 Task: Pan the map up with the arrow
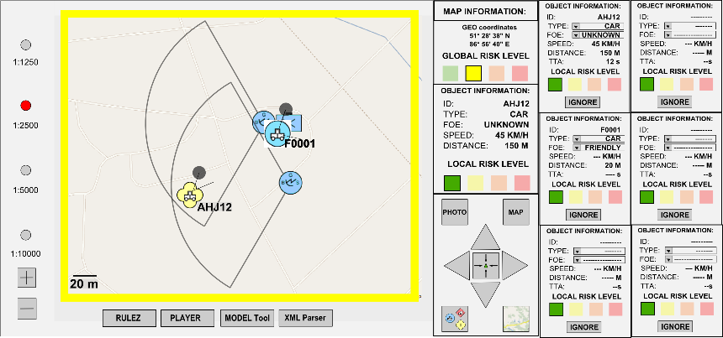(x=486, y=237)
